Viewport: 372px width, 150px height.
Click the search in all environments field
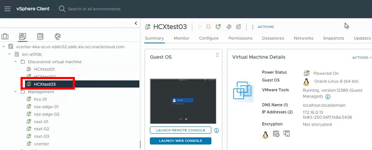point(94,9)
